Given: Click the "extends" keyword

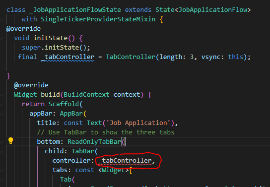Looking at the screenshot, I should click(x=138, y=10).
